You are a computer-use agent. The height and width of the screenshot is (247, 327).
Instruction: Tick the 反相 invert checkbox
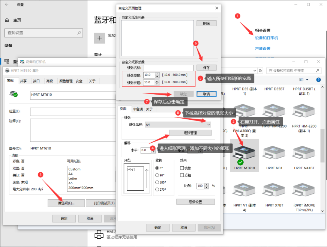[182, 175]
